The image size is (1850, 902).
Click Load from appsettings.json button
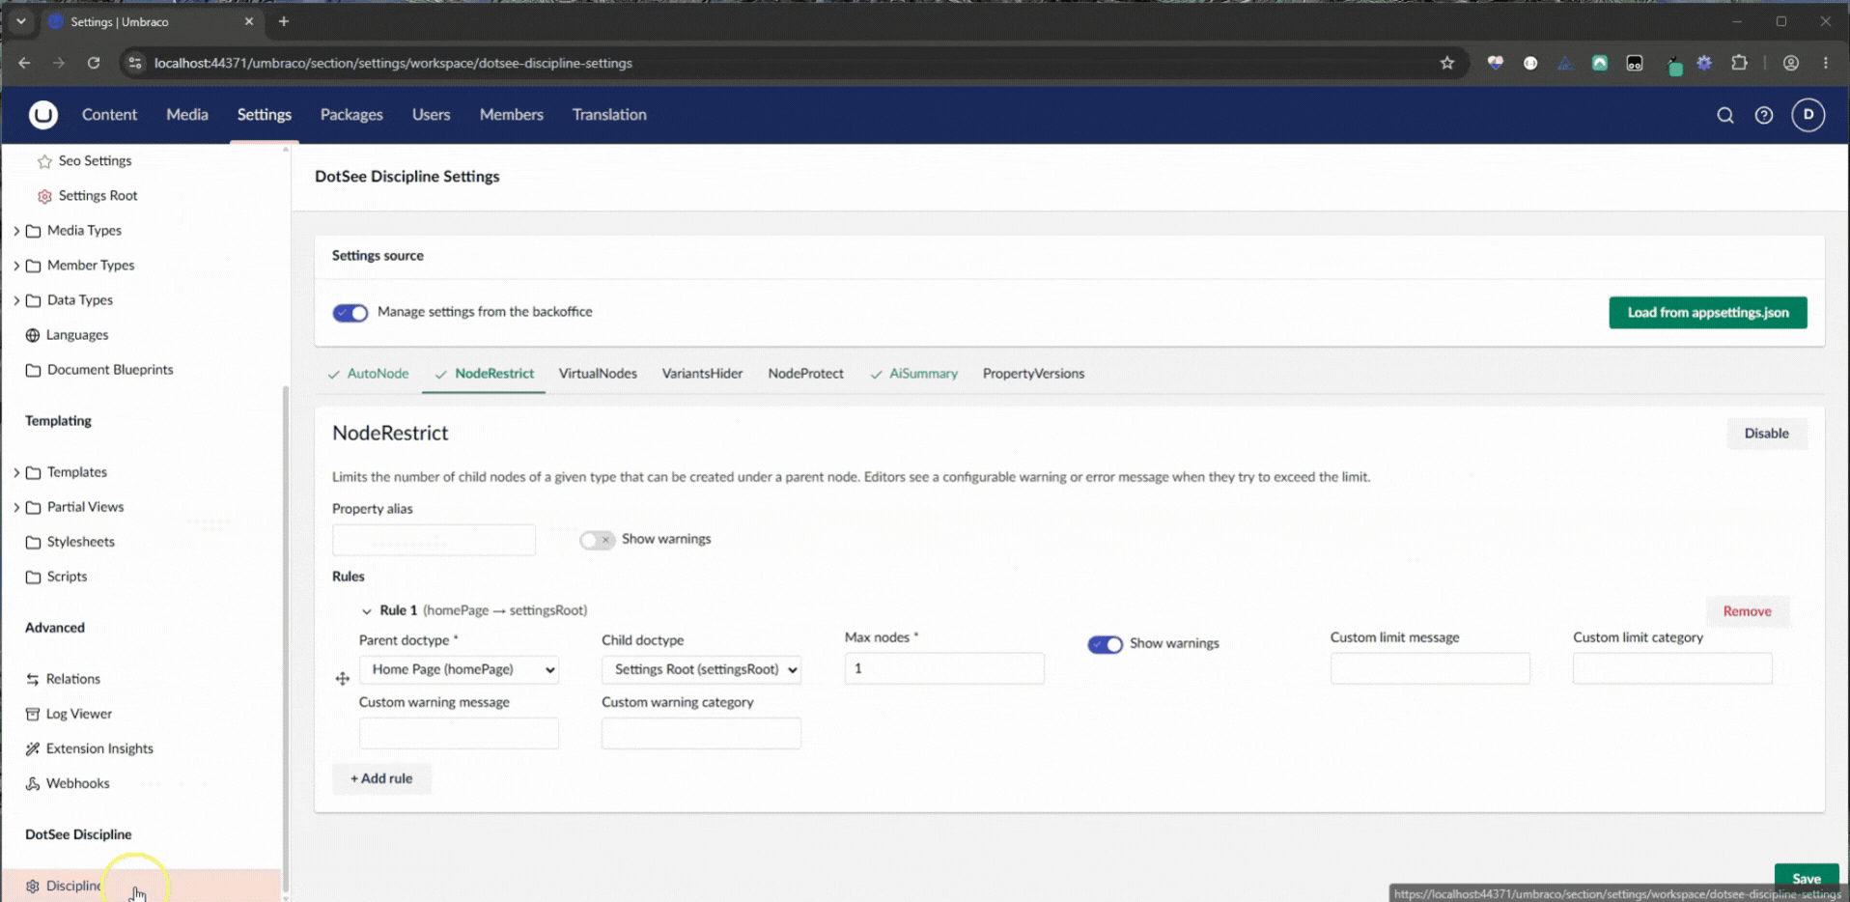tap(1707, 313)
